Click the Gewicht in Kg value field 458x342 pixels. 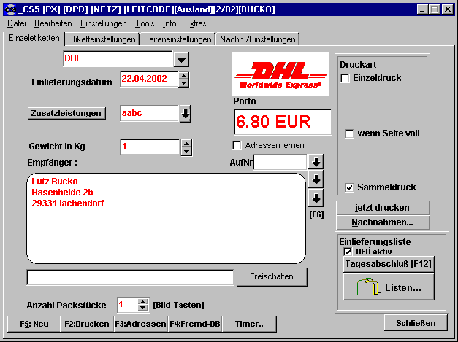tap(150, 147)
